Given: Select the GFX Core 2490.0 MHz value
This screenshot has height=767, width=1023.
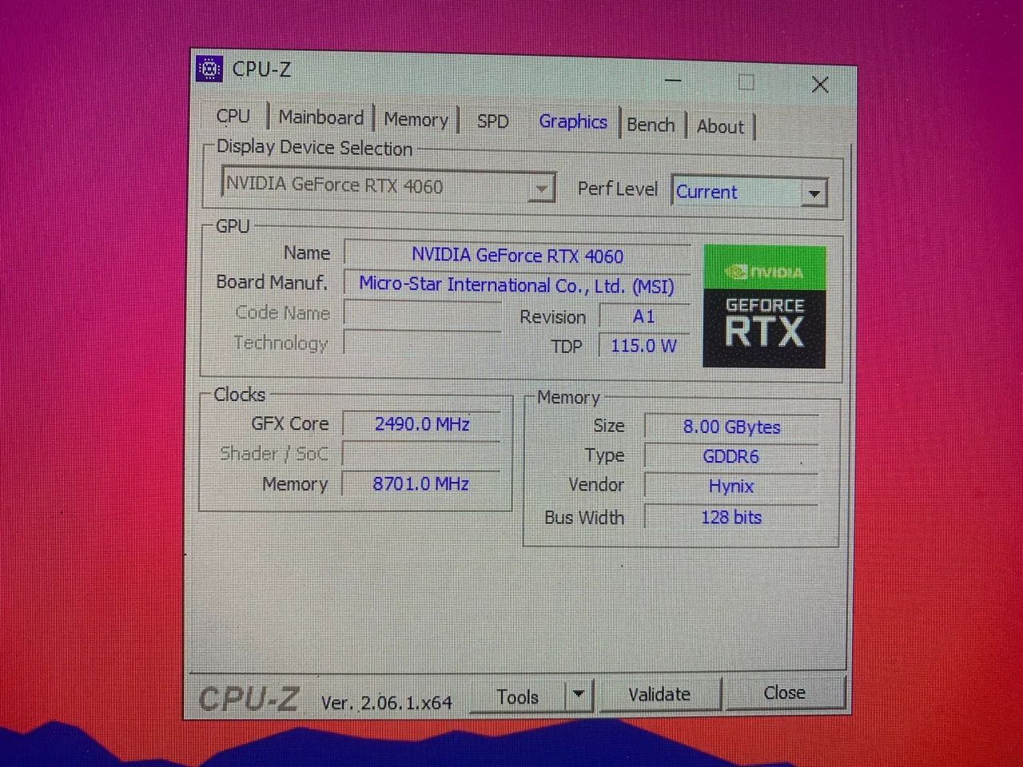Looking at the screenshot, I should coord(422,424).
